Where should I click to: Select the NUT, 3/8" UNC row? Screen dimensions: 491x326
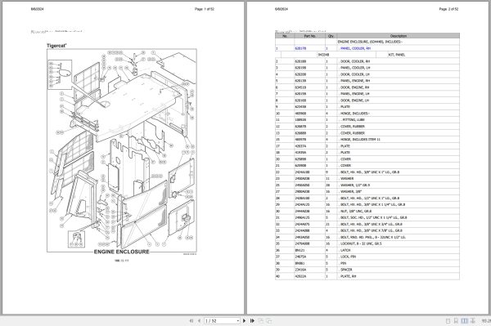367,211
